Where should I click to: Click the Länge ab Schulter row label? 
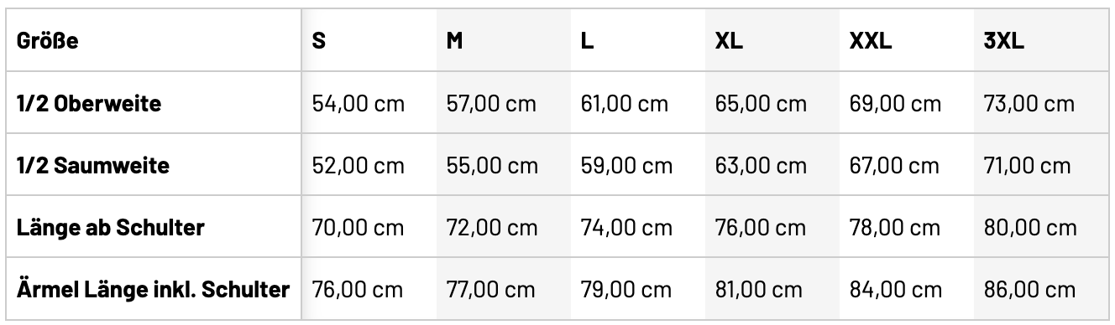point(111,228)
